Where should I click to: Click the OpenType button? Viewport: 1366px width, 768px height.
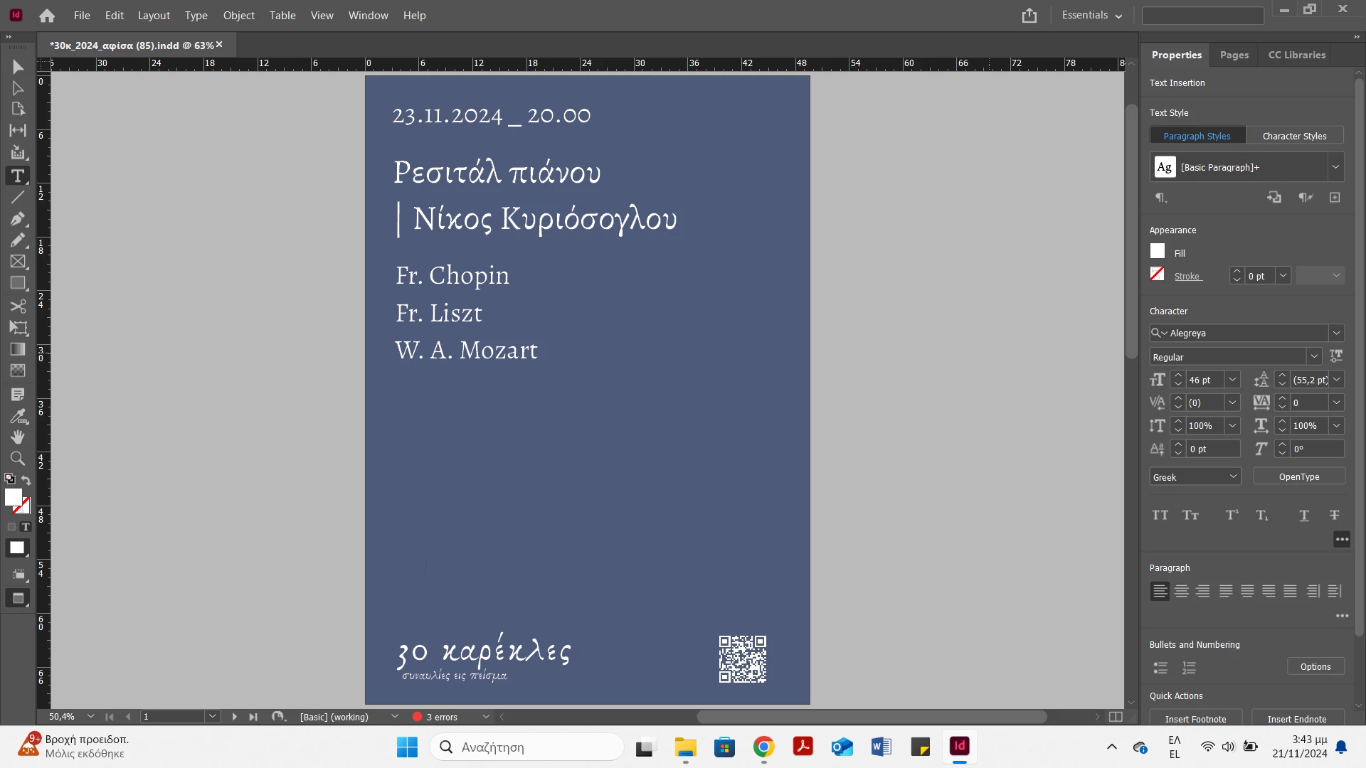click(x=1298, y=476)
